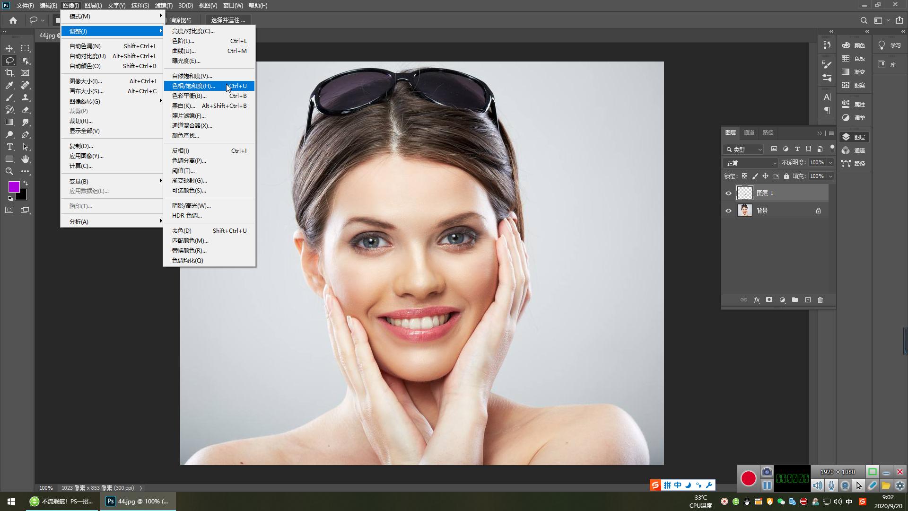The image size is (908, 511).
Task: Expand the opacity 100% dropdown arrow
Action: [x=830, y=162]
